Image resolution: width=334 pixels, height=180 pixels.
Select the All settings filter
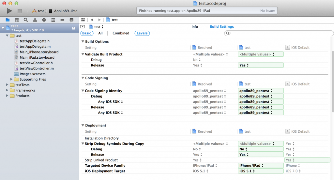coord(100,33)
